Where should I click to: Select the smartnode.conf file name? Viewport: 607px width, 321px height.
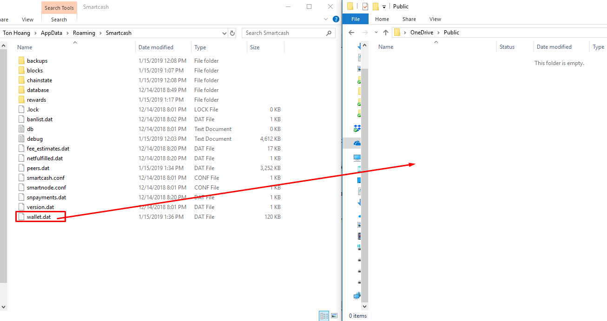click(x=46, y=188)
